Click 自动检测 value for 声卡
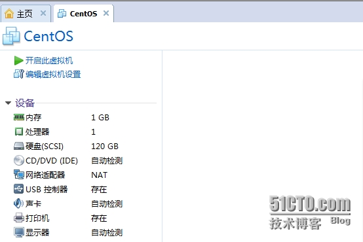Viewport: 363px width, 242px height. pyautogui.click(x=107, y=204)
